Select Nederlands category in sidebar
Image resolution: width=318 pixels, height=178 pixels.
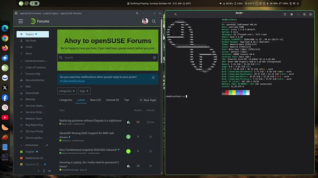click(x=32, y=158)
